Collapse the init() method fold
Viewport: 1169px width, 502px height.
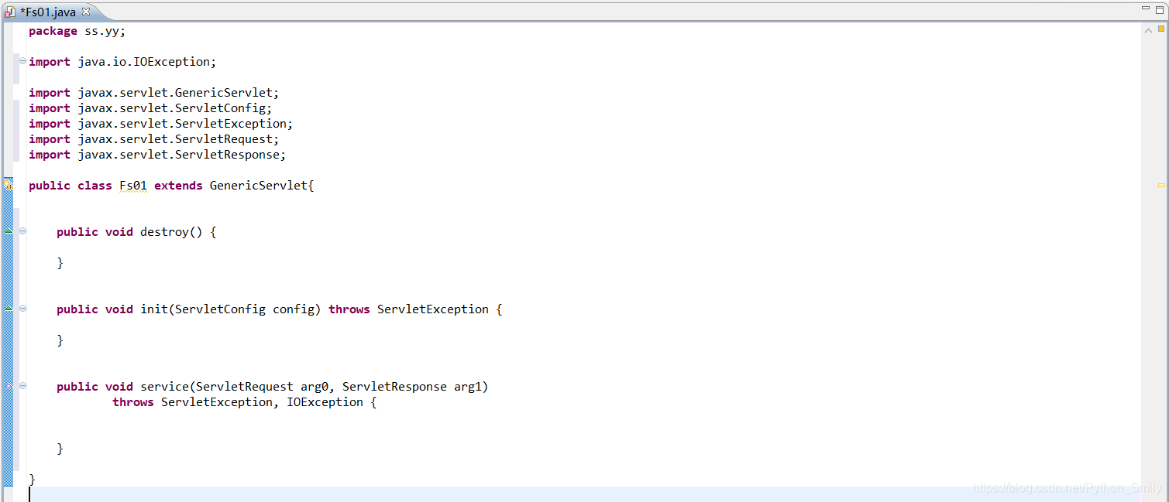point(22,309)
